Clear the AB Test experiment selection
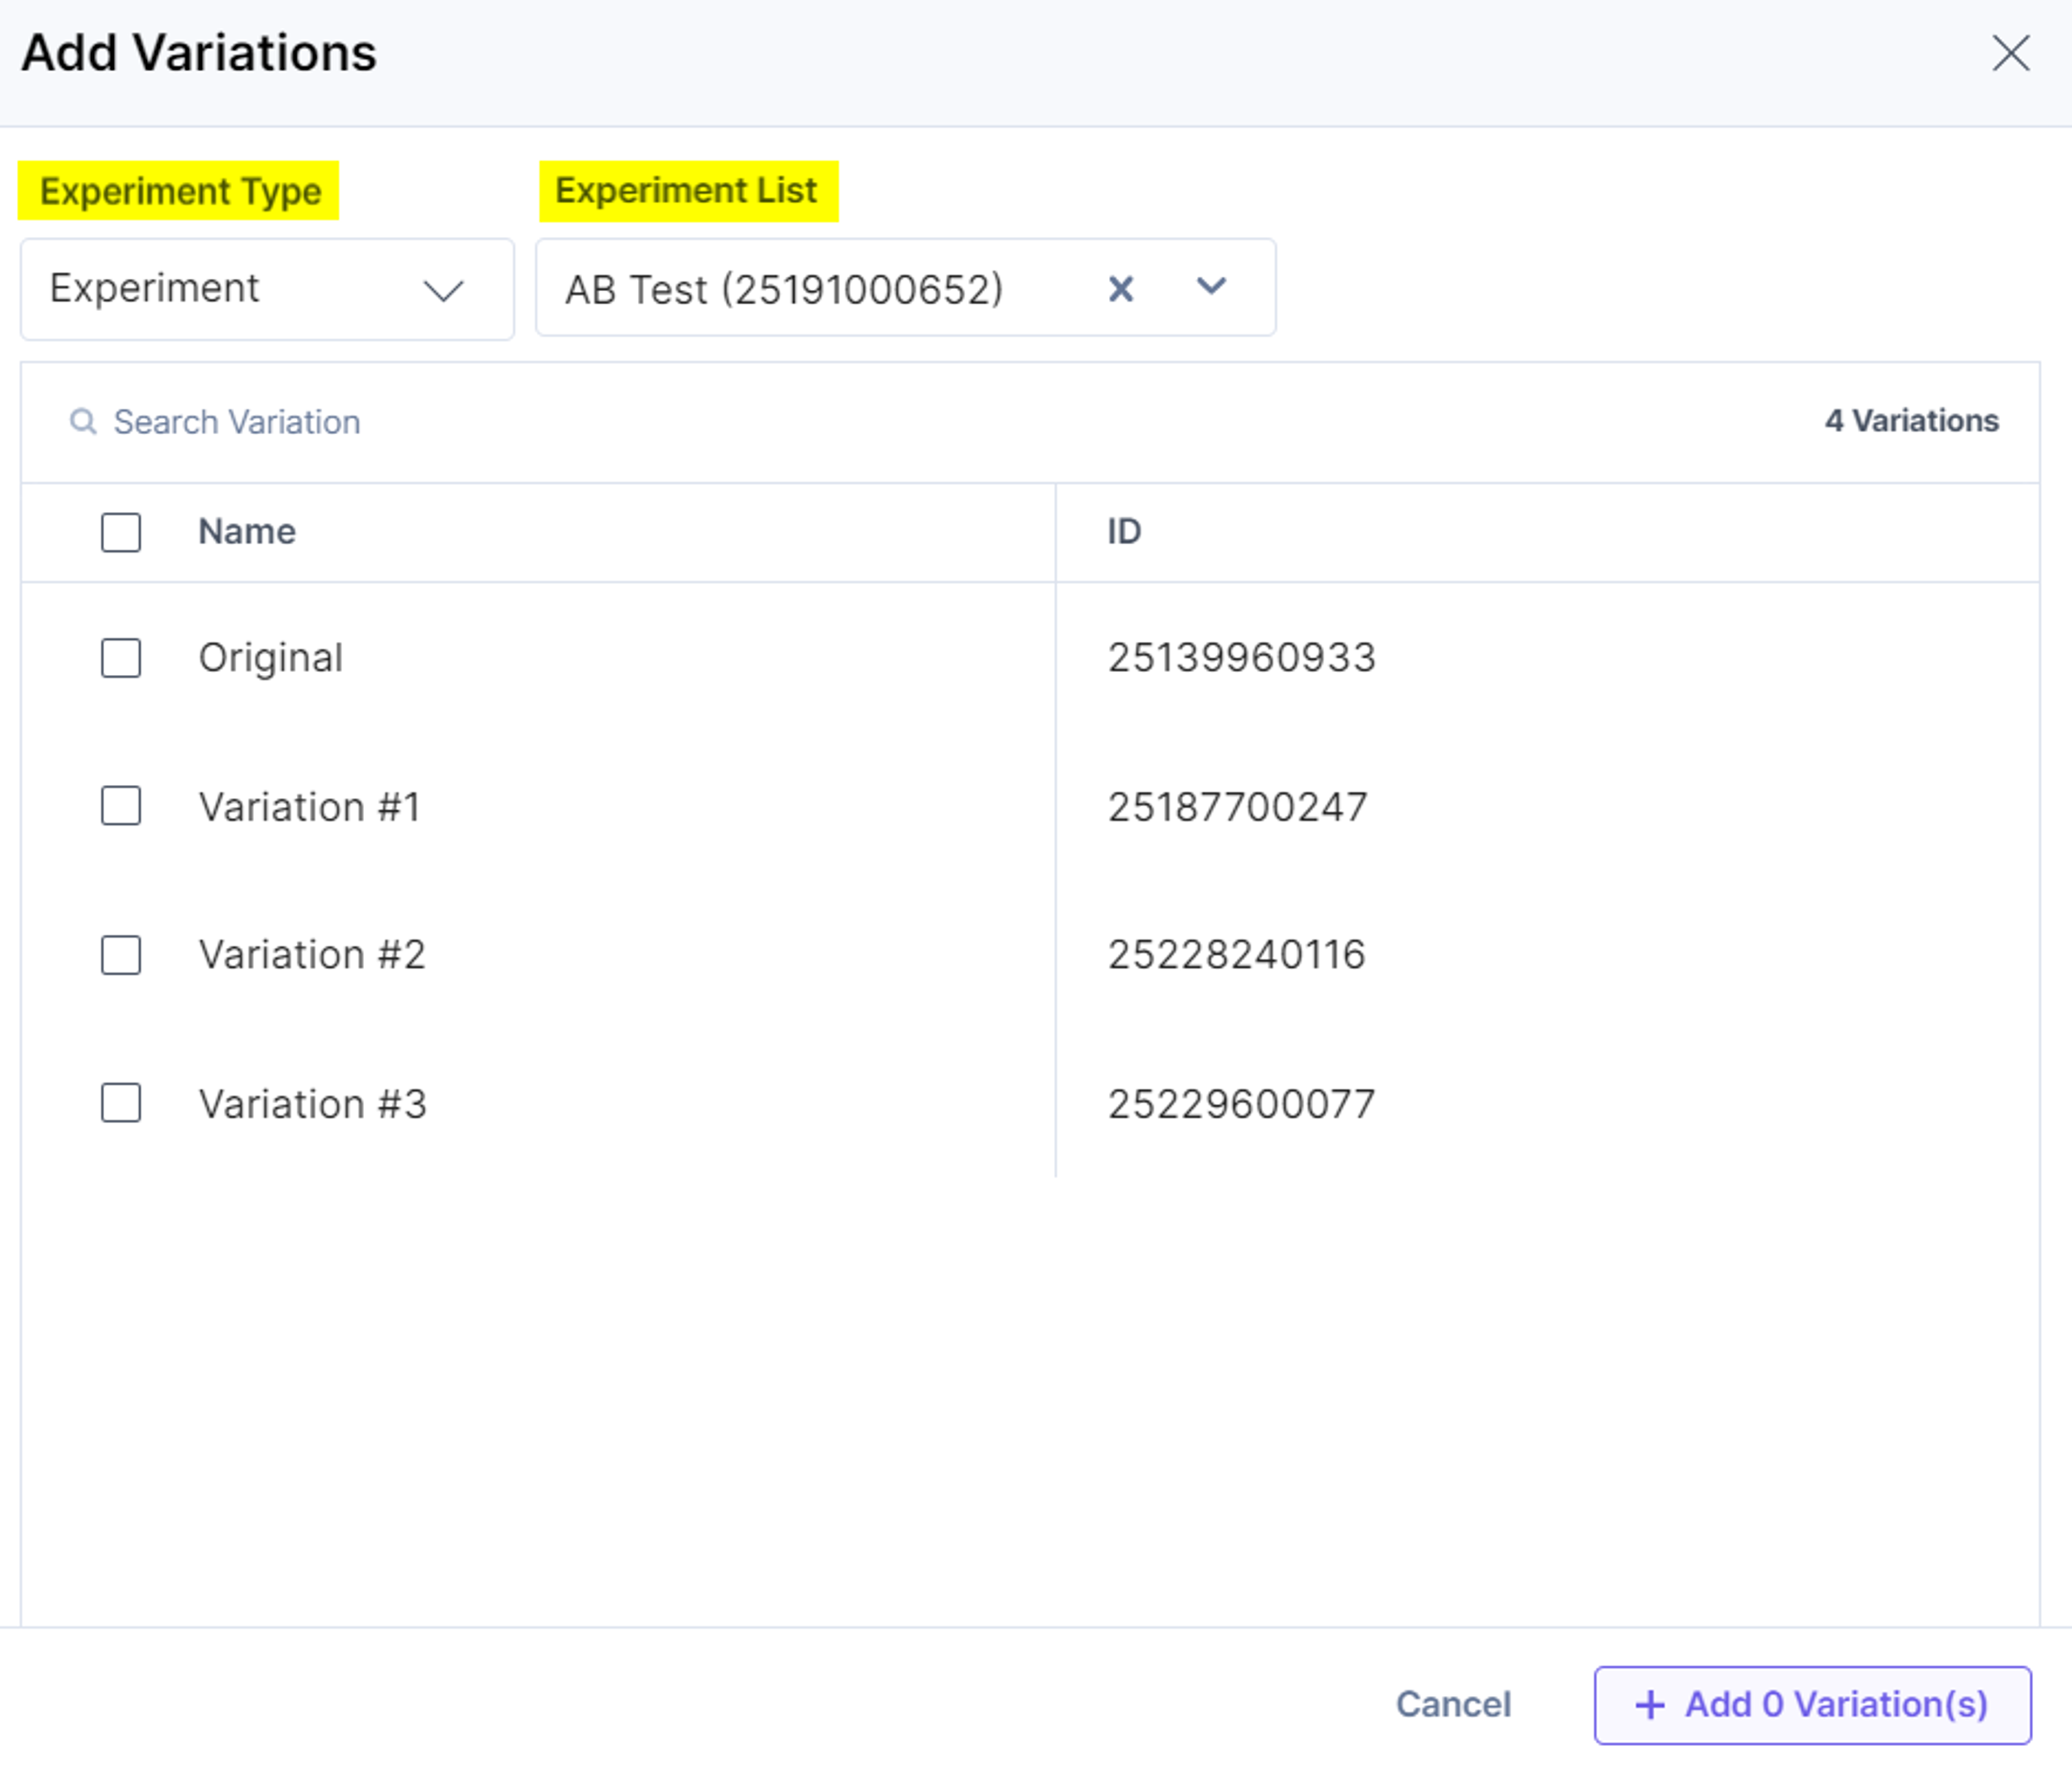2072x1765 pixels. click(1121, 289)
